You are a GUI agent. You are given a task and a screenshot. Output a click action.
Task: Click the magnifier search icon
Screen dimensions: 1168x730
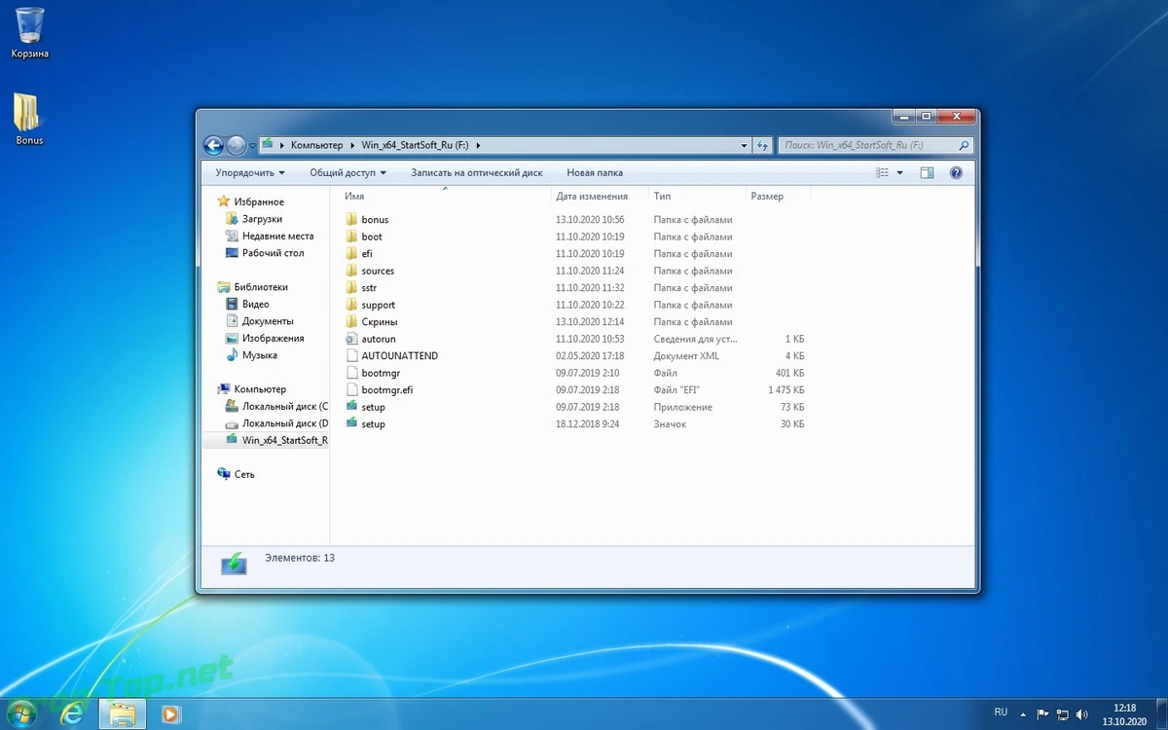964,145
